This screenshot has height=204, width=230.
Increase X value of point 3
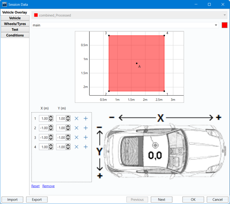coord(51,136)
